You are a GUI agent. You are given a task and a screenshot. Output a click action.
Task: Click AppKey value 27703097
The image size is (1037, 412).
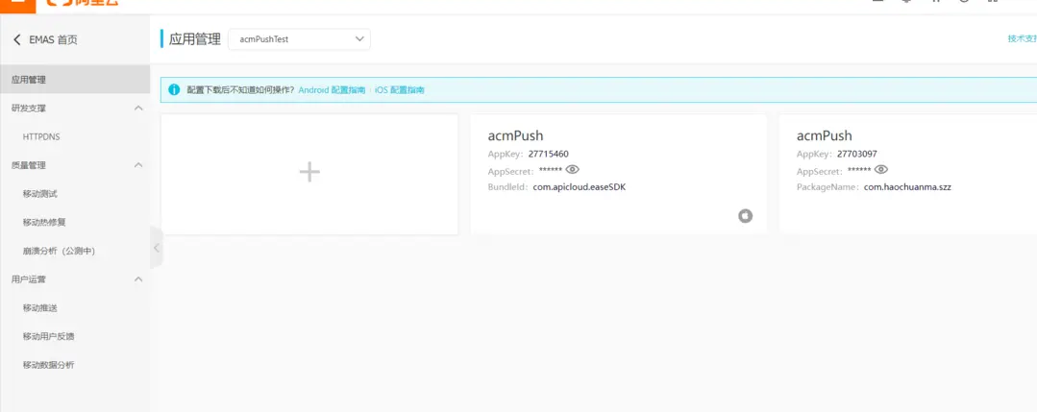[x=857, y=154]
